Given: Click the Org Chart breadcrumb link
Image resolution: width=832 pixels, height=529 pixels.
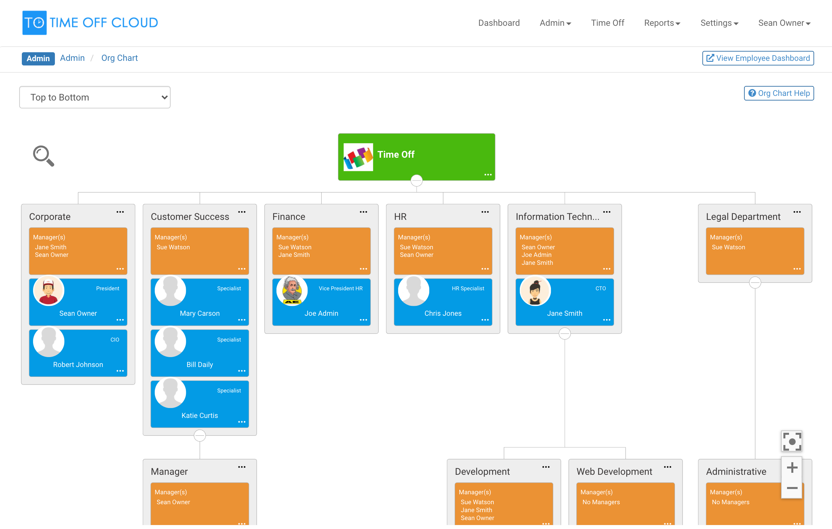Looking at the screenshot, I should coord(119,58).
